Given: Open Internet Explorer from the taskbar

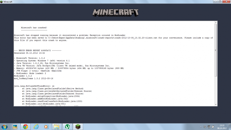Looking at the screenshot, I should click(36, 126).
